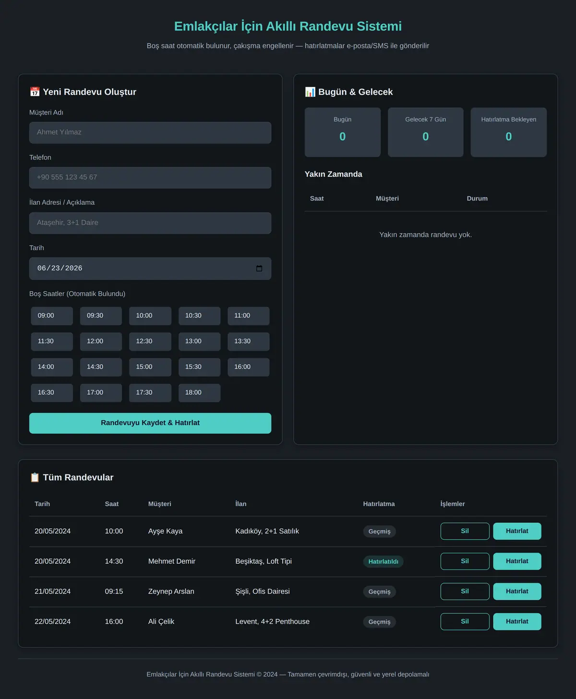Click the Hatırlatma Bekleyen stat card
This screenshot has height=699, width=576.
pyautogui.click(x=509, y=132)
